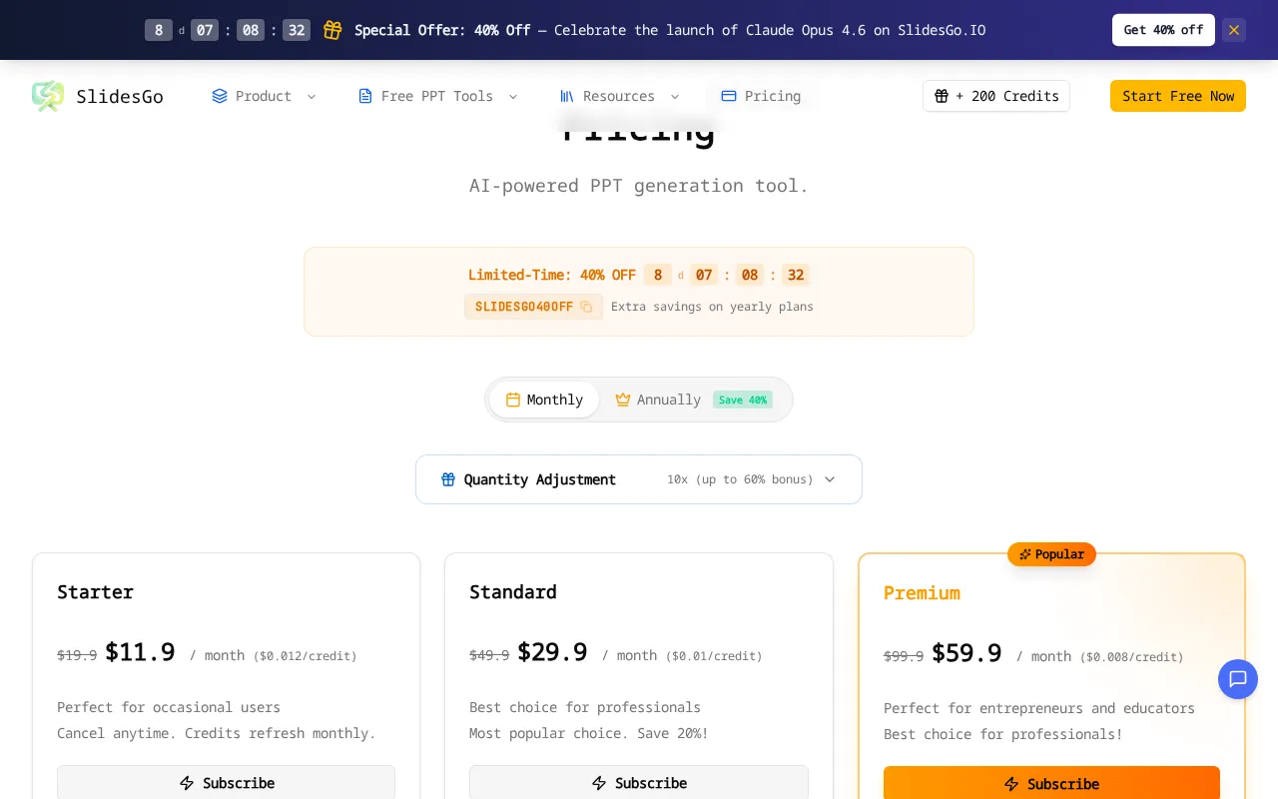Screen dimensions: 1278x799
Task: Click the Starter plan title
Action: (x=95, y=592)
